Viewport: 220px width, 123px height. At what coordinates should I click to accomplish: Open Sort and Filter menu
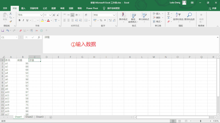point(178,17)
